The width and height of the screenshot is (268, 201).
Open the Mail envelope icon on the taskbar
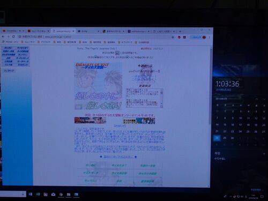[x=53, y=195]
